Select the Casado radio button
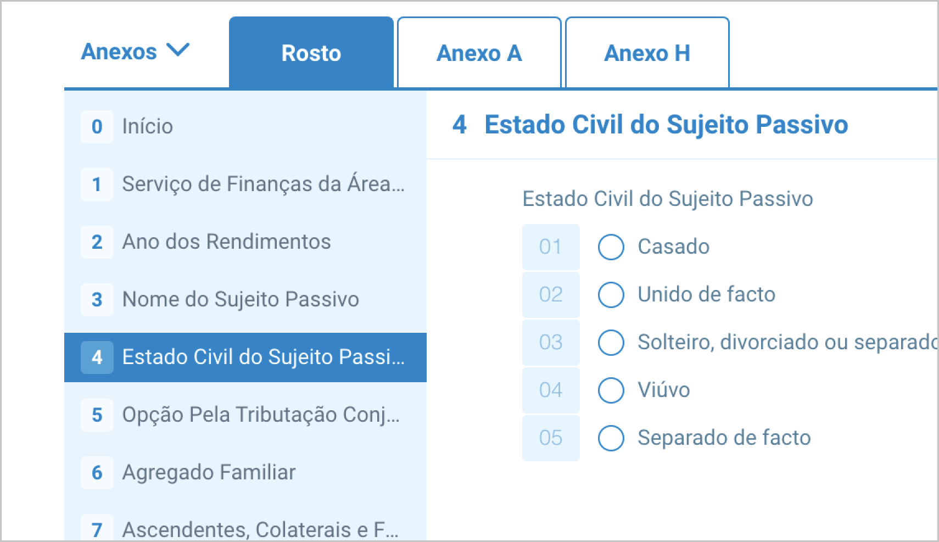The width and height of the screenshot is (939, 542). (x=611, y=247)
